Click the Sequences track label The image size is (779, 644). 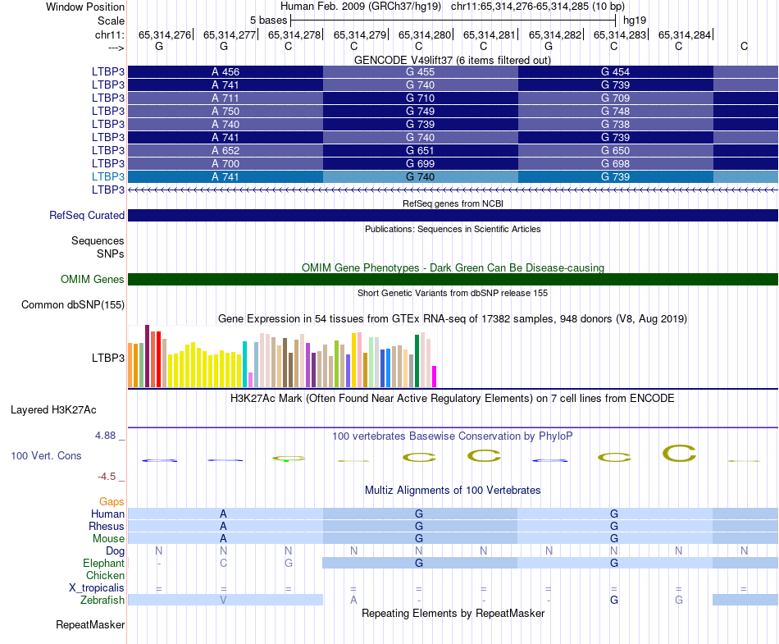coord(98,240)
